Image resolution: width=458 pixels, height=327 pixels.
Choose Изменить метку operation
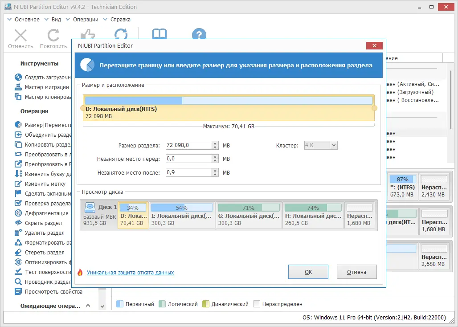pos(40,184)
